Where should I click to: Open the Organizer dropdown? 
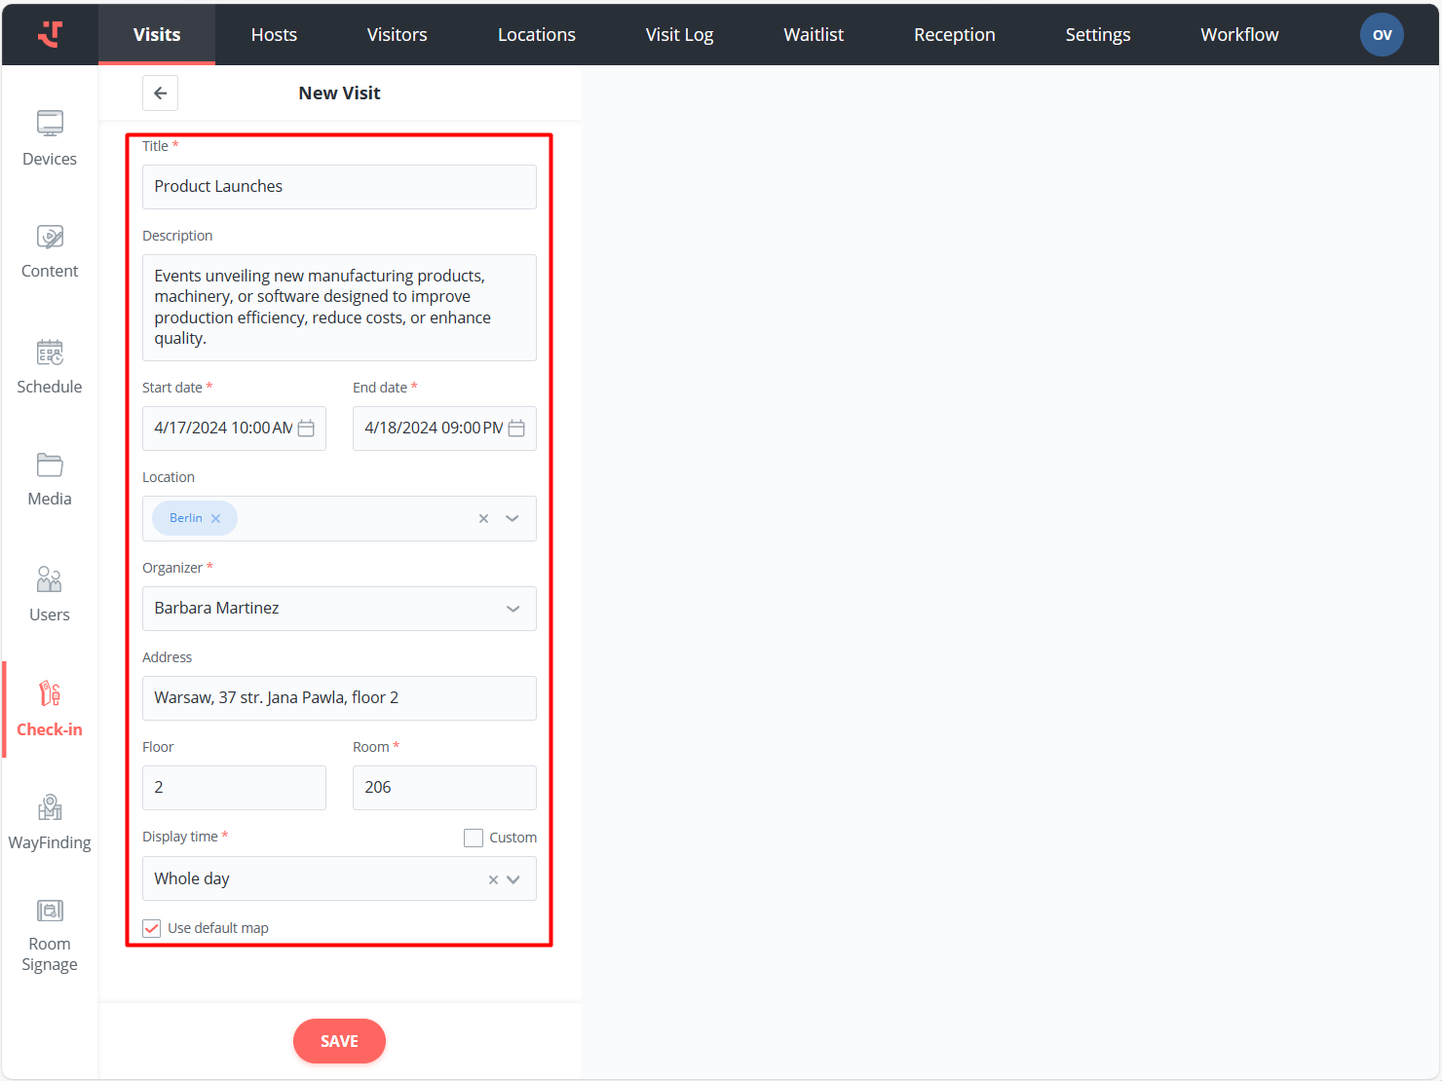(512, 609)
